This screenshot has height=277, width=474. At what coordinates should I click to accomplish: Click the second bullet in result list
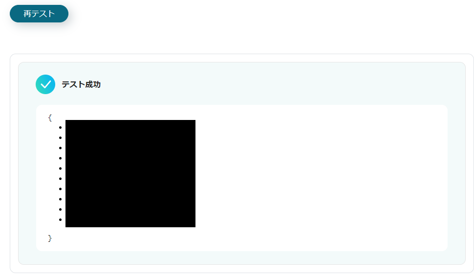tap(61, 138)
